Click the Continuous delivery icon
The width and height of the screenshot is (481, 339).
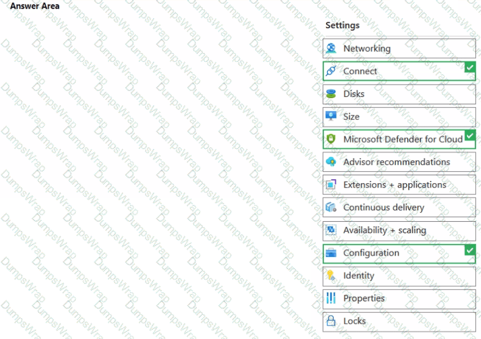[x=331, y=208]
